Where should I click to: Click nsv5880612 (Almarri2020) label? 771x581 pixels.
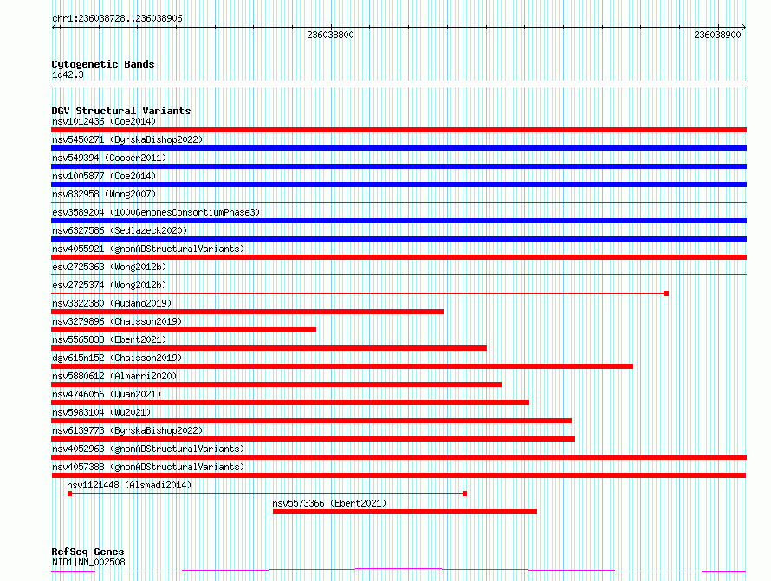point(114,376)
